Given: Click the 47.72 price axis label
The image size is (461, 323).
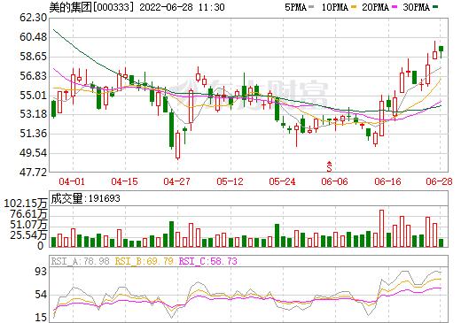Looking at the screenshot, I should 33,172.
